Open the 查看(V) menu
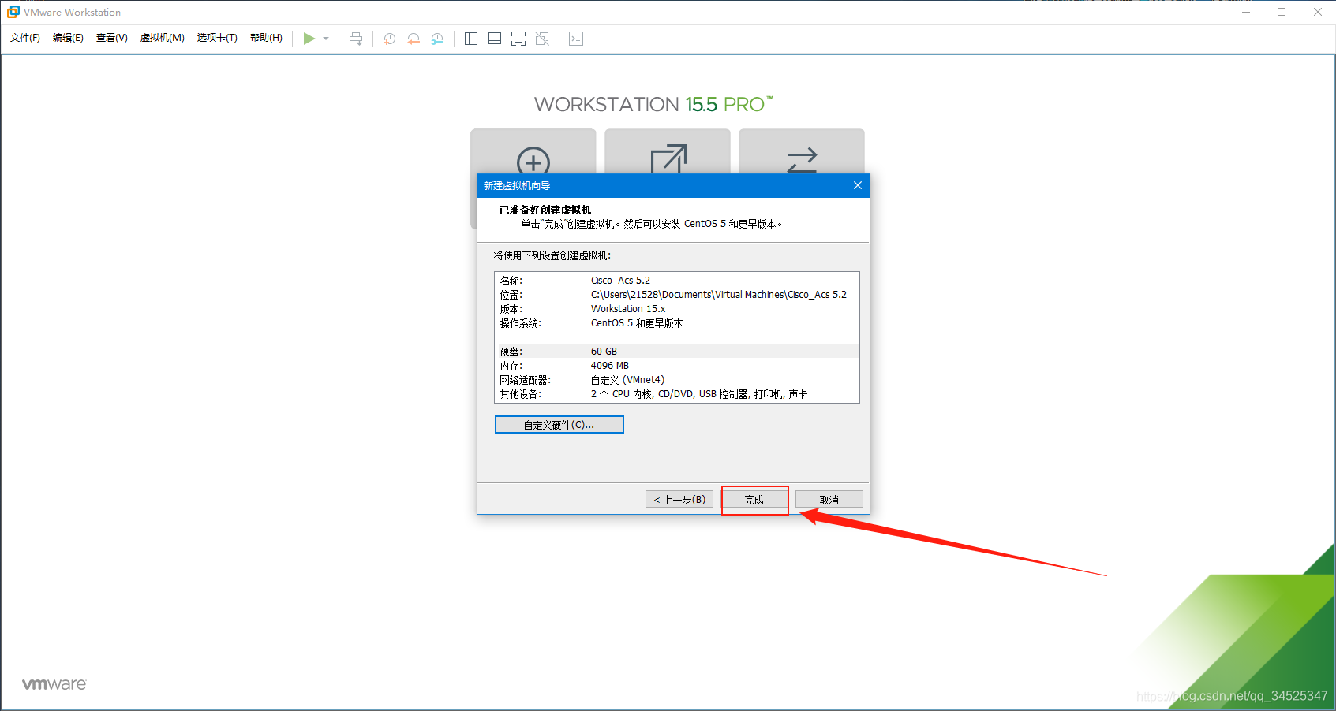 (111, 38)
